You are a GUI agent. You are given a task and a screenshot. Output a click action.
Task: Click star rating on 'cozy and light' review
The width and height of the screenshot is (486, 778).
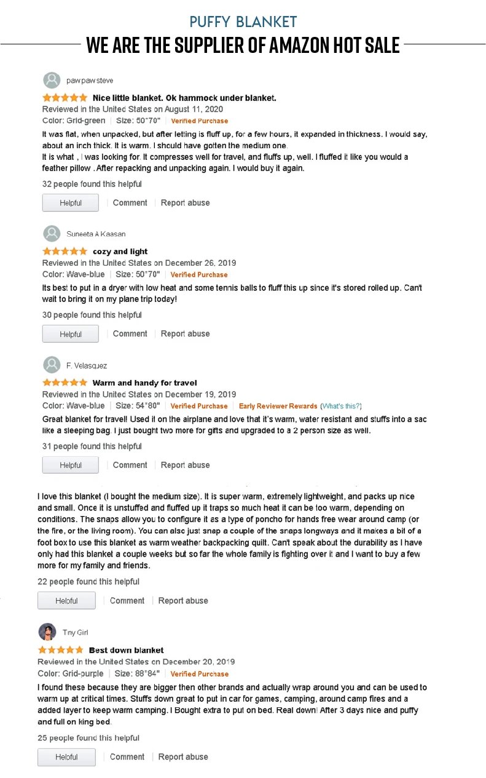(65, 251)
